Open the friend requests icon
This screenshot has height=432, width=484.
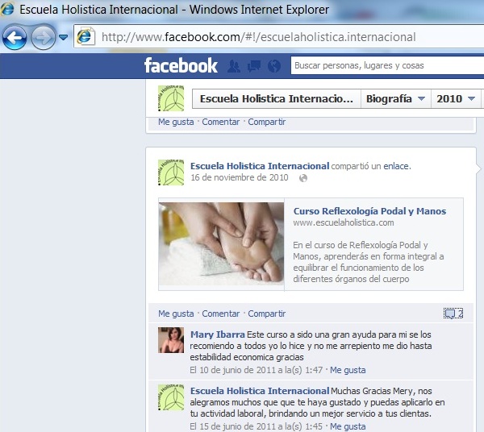[x=234, y=66]
